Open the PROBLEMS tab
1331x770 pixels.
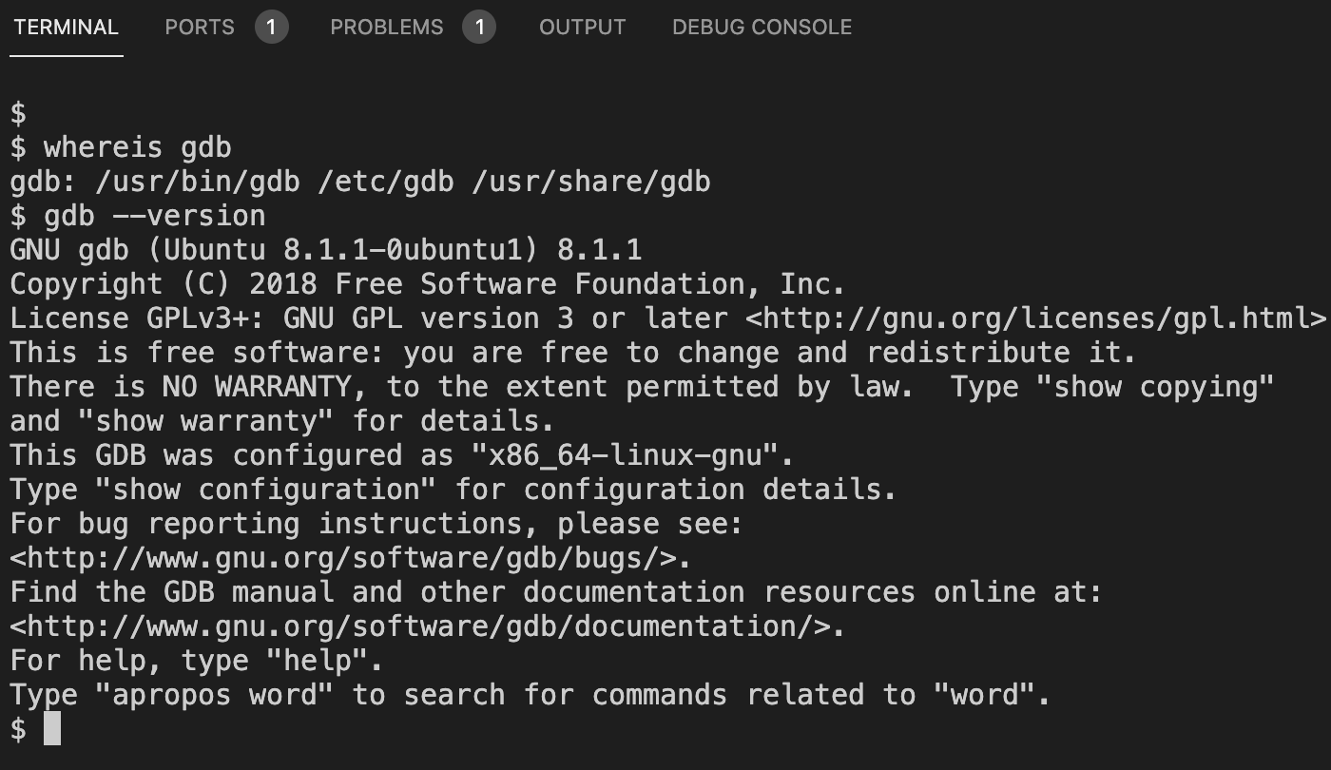coord(386,27)
